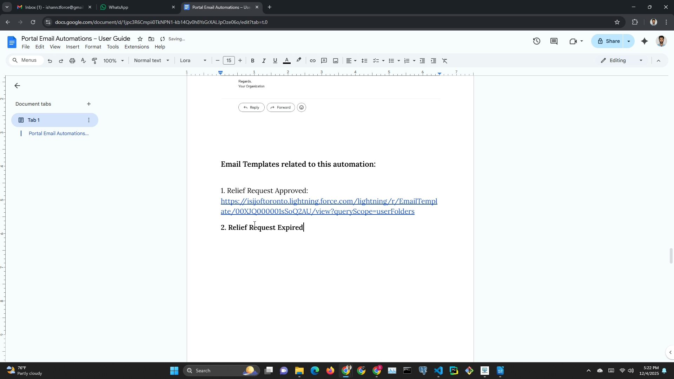Toggle underline formatting
The width and height of the screenshot is (674, 379).
275,61
